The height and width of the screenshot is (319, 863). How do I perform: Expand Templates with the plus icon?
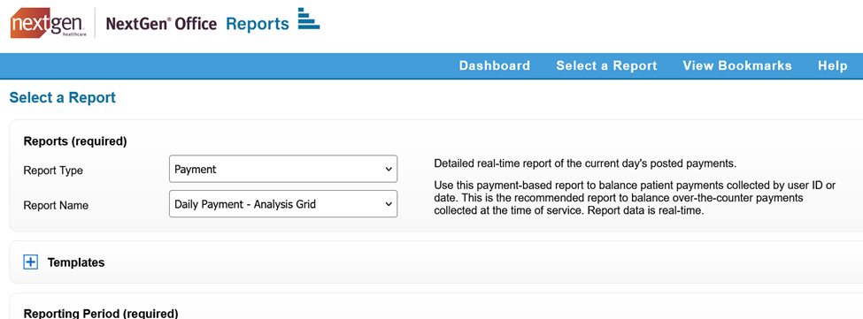31,262
